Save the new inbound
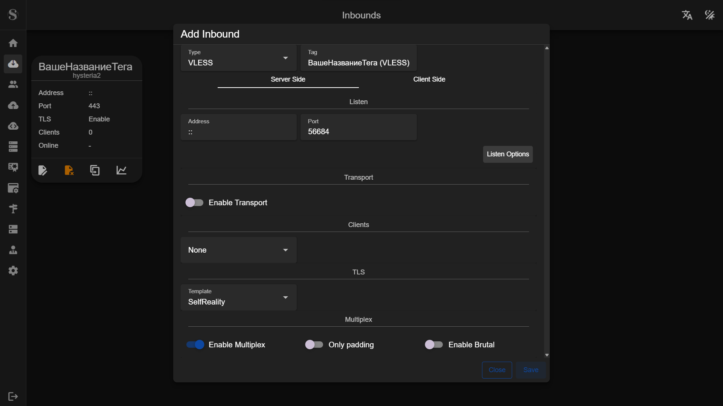 (x=531, y=370)
